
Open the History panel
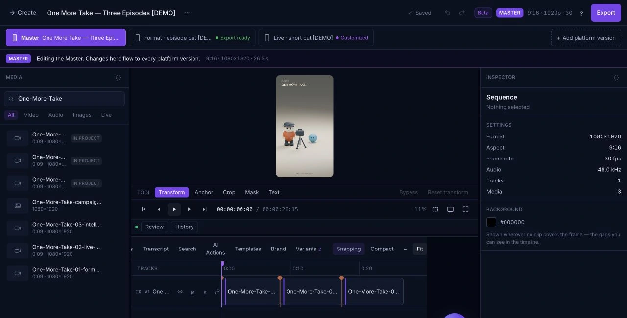(184, 227)
